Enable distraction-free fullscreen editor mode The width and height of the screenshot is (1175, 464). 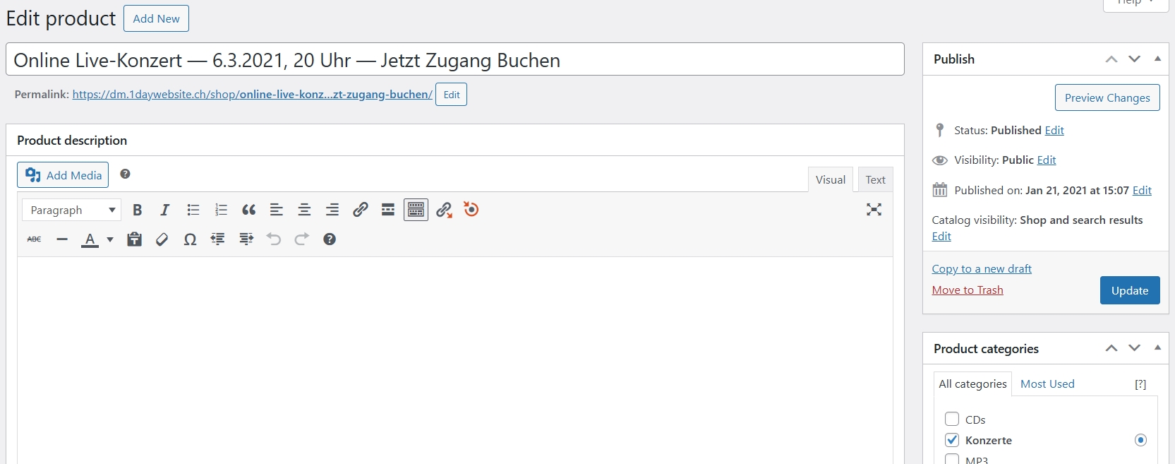pyautogui.click(x=874, y=210)
